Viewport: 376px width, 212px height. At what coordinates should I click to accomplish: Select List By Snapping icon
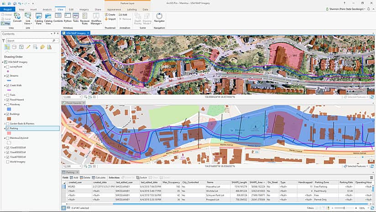(35, 47)
